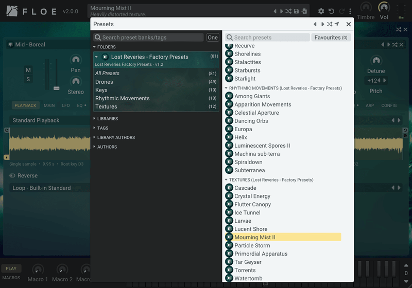Viewport: 412px width, 288px height.
Task: Click the Search presets field
Action: [267, 38]
